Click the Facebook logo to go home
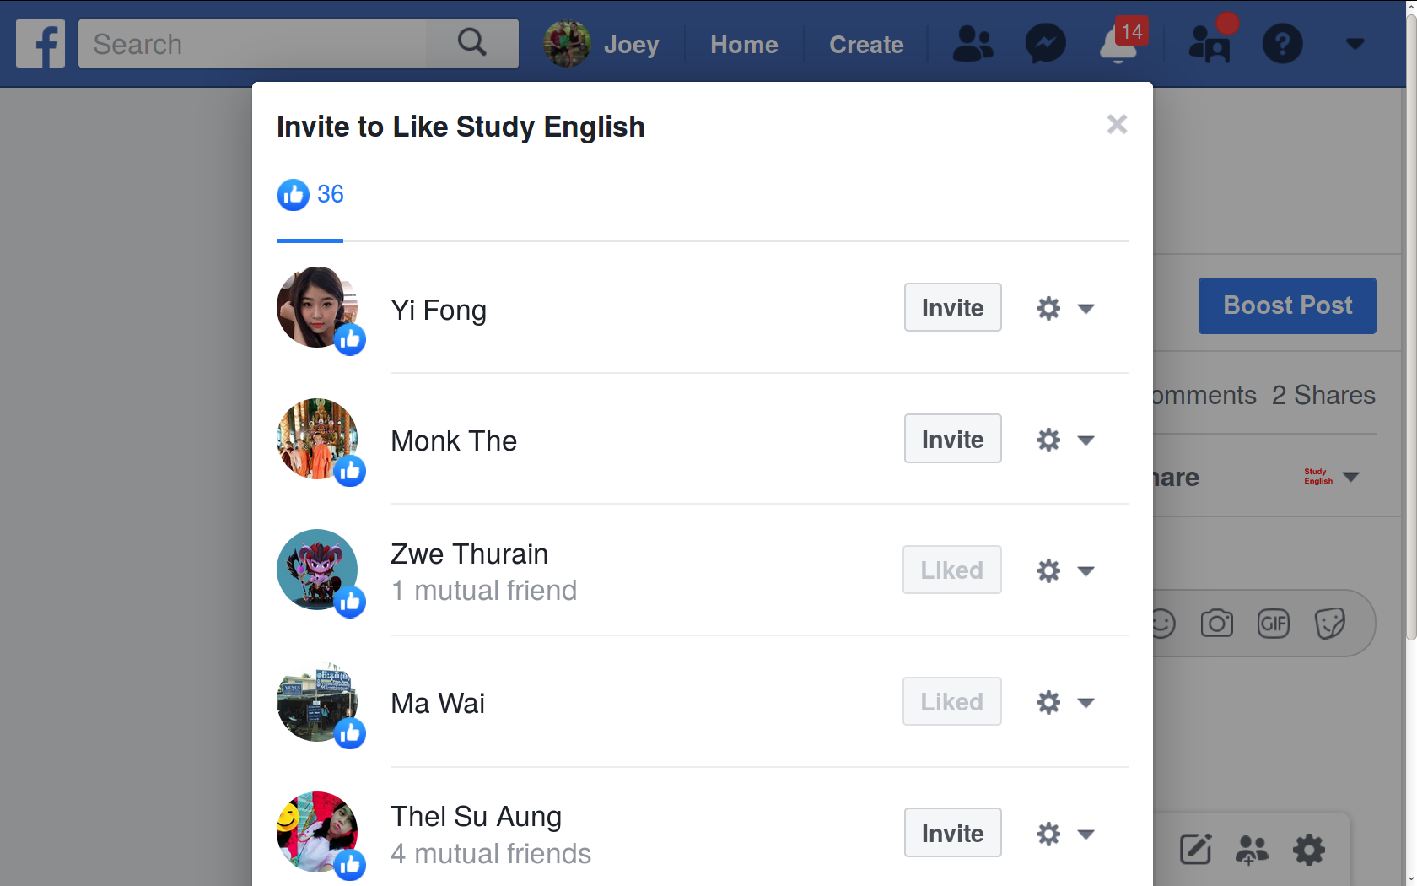This screenshot has width=1417, height=886. click(40, 43)
